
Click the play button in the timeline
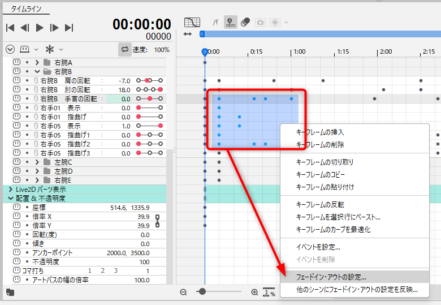pos(40,27)
